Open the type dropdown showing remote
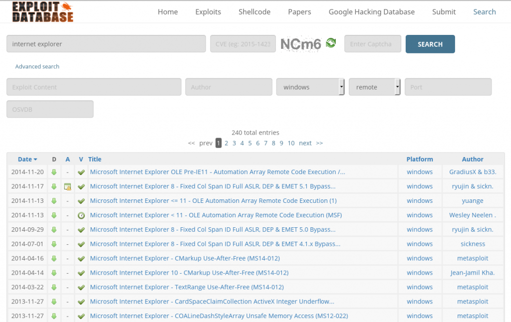The height and width of the screenshot is (322, 511). tap(375, 87)
